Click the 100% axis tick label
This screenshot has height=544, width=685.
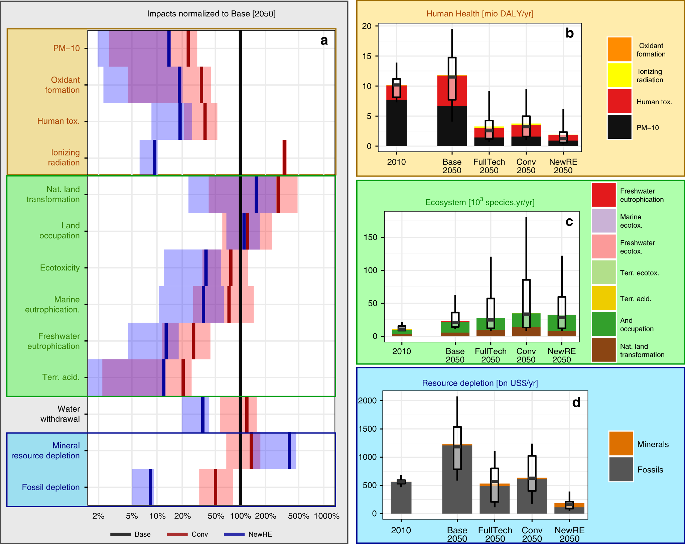(240, 516)
